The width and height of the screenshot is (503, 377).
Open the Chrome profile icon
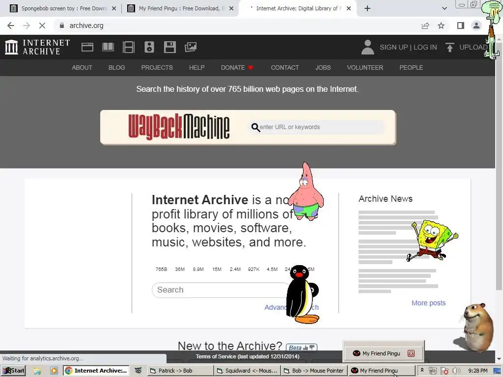(x=476, y=26)
